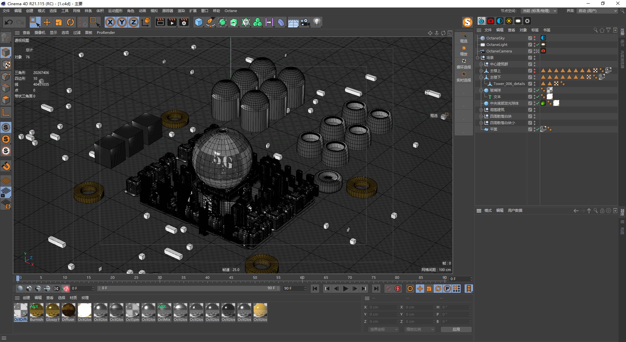Select the Rotate tool
Screen dimensions: 626x342
coord(70,22)
